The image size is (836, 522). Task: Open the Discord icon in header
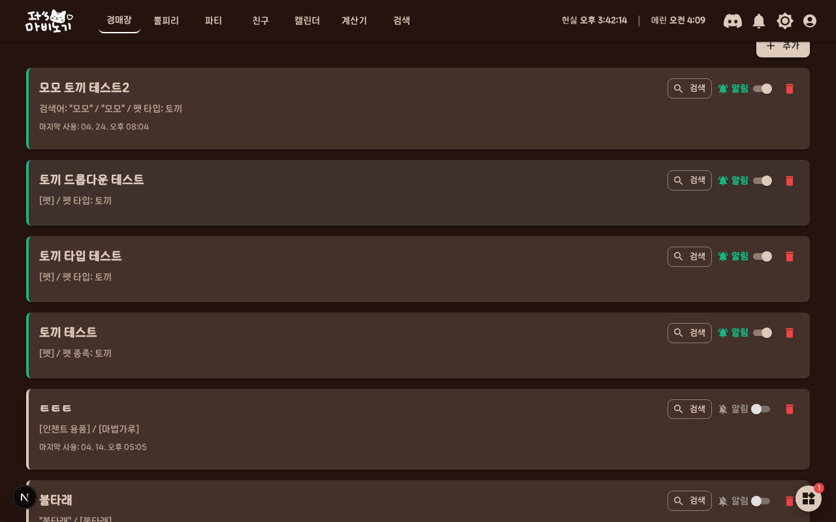(x=733, y=21)
